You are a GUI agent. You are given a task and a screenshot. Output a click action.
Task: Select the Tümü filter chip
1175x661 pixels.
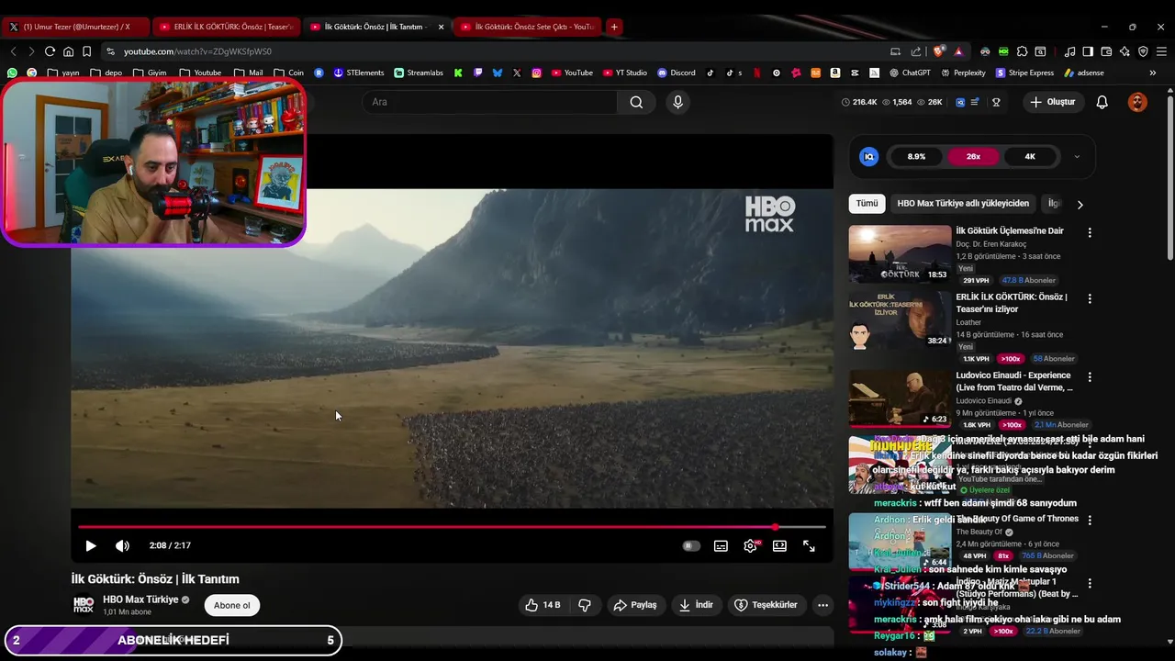(x=867, y=204)
